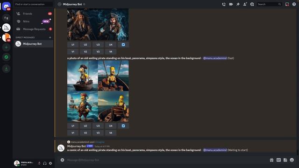Click V1 under Simpsons pirate images

tap(73, 133)
